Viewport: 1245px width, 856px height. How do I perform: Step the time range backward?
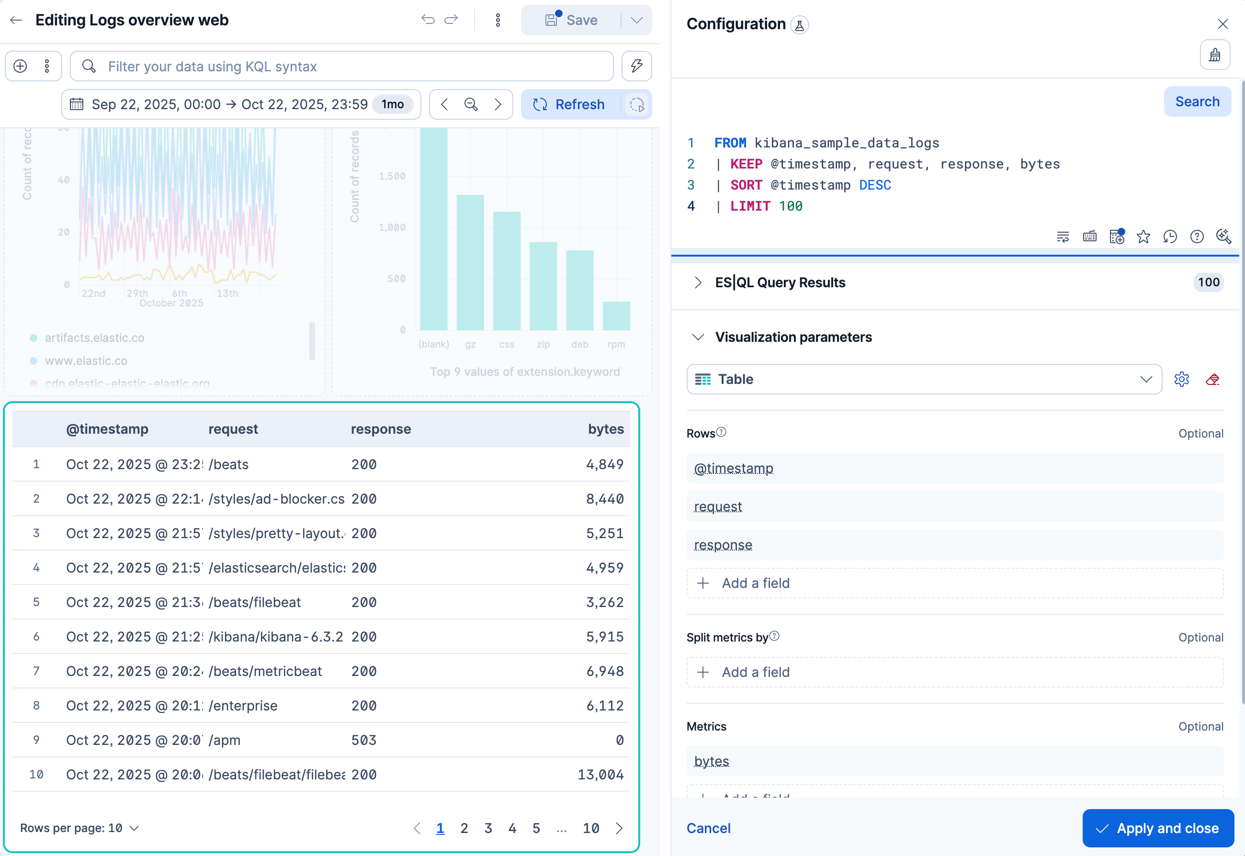pyautogui.click(x=444, y=104)
